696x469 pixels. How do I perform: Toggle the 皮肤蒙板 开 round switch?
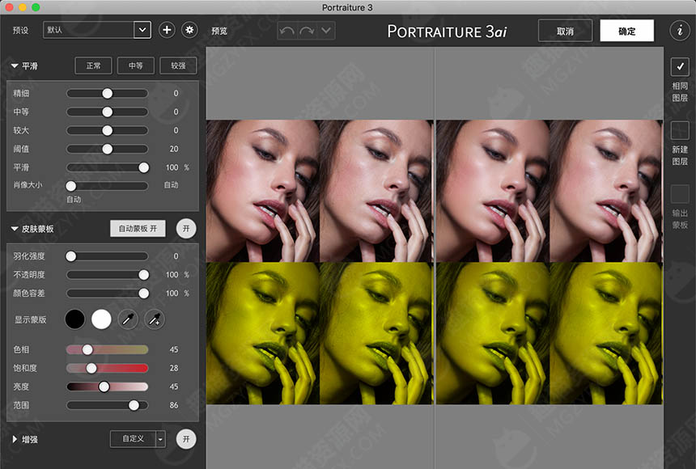click(186, 229)
